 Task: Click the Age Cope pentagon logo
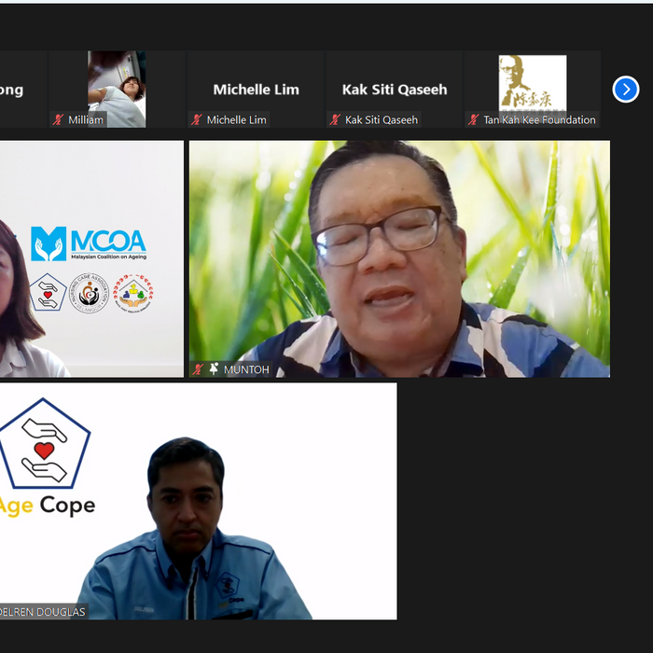point(45,444)
